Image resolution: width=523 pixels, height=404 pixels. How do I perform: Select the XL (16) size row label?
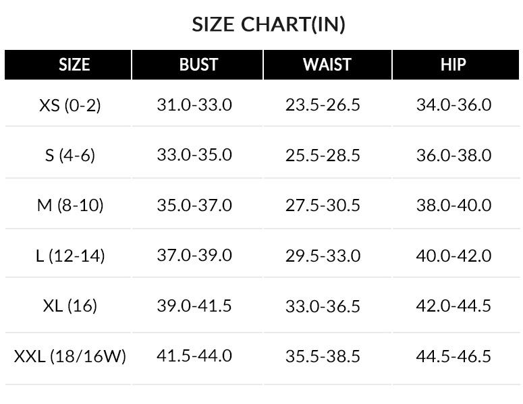point(70,306)
